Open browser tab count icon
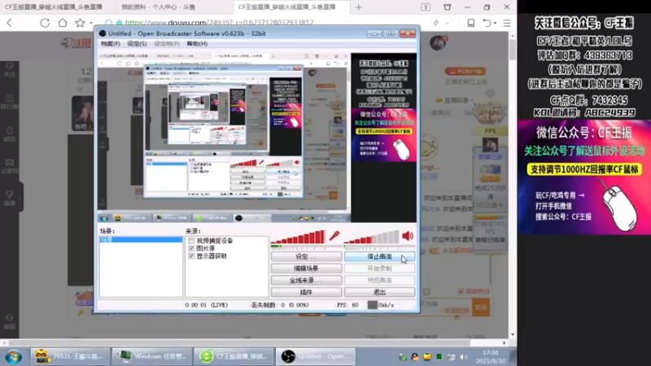 click(x=426, y=7)
